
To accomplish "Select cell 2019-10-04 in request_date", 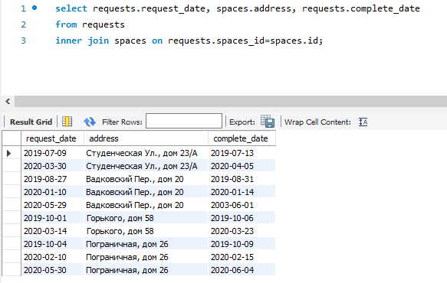I will coord(52,244).
